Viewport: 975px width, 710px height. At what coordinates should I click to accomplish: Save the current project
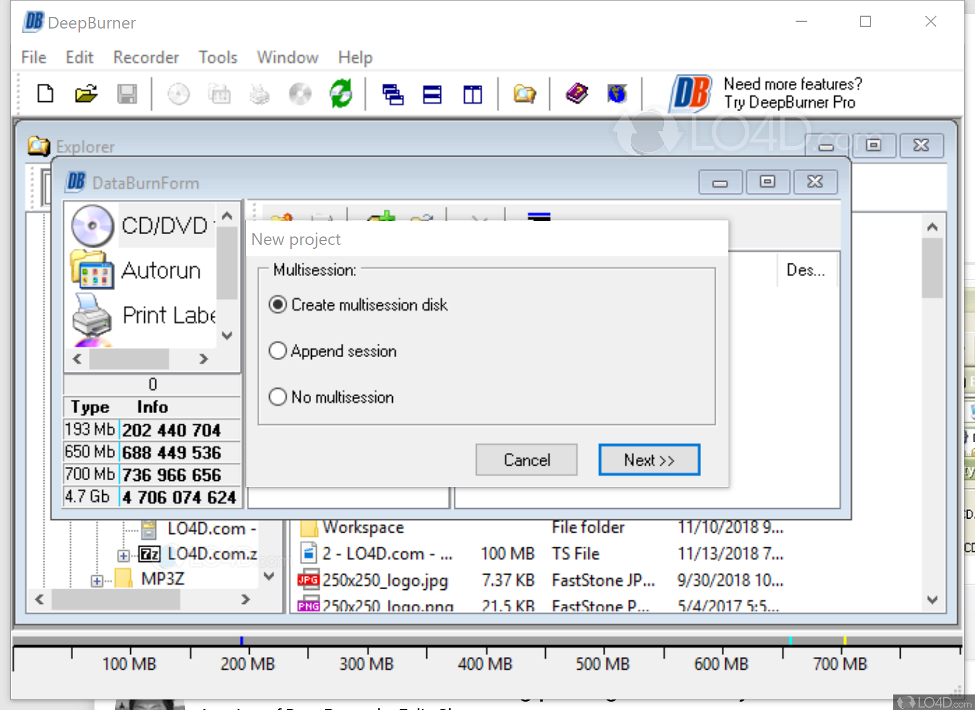126,93
